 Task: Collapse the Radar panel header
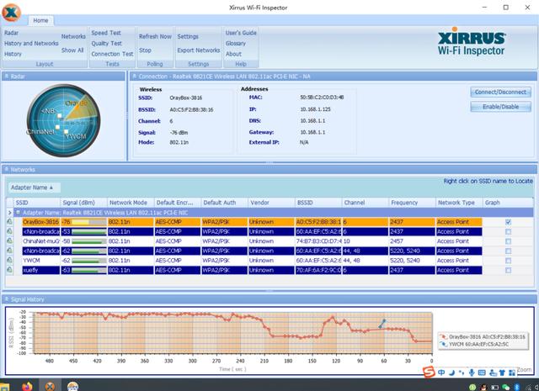click(x=6, y=76)
